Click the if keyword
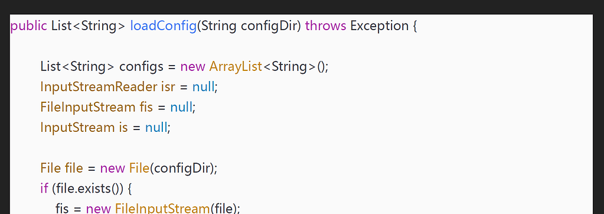 click(44, 188)
